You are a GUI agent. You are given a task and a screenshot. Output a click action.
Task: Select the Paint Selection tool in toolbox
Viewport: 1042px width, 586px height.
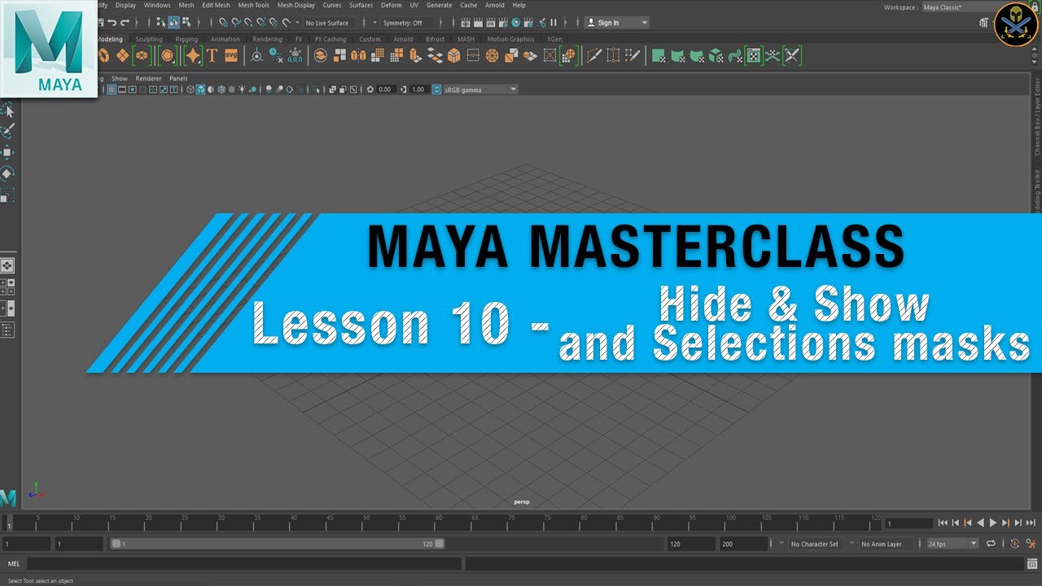(7, 131)
